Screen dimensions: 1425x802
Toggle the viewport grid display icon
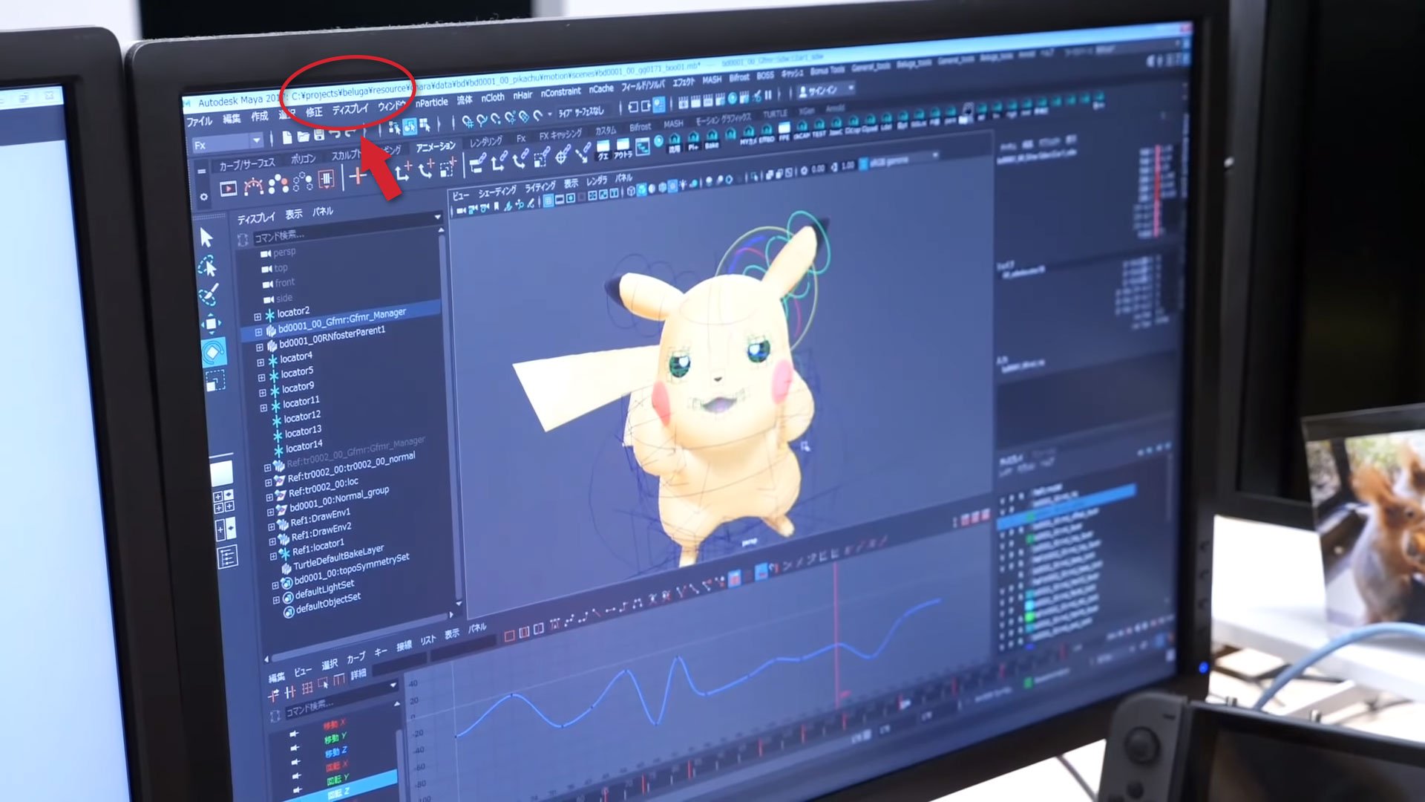pos(549,200)
